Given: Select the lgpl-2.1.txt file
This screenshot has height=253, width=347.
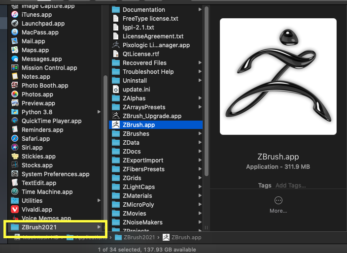Looking at the screenshot, I should [156, 28].
